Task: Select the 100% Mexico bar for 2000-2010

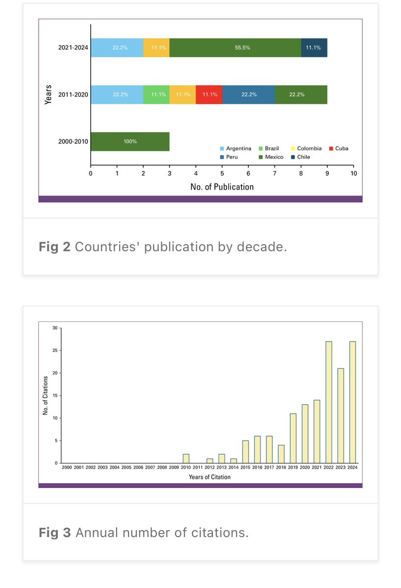Action: point(130,141)
